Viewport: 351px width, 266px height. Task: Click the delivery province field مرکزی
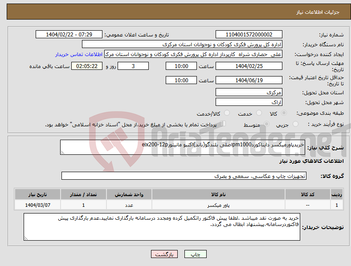(x=249, y=92)
